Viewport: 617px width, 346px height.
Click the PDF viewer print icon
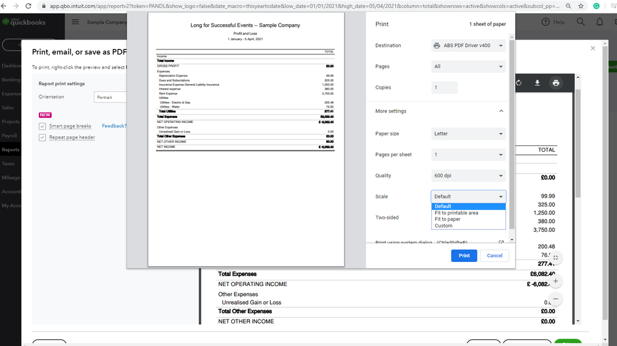click(556, 83)
